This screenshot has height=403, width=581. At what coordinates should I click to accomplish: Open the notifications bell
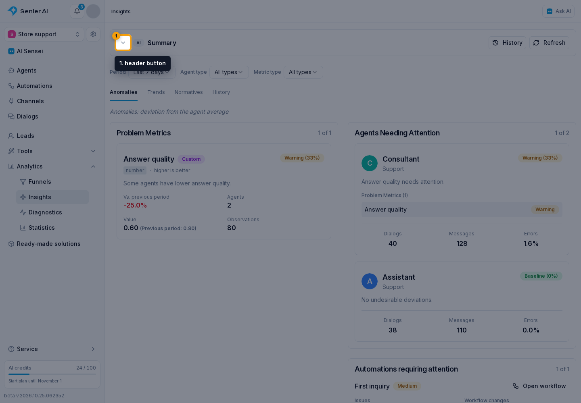[x=77, y=11]
